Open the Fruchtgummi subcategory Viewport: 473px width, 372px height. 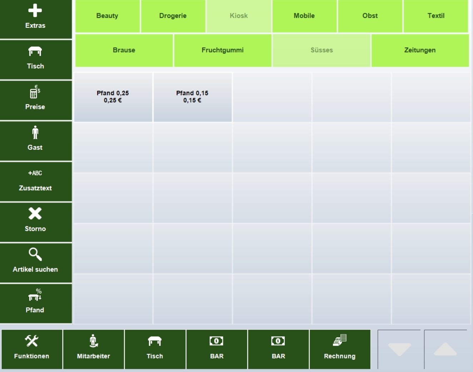[x=222, y=50]
